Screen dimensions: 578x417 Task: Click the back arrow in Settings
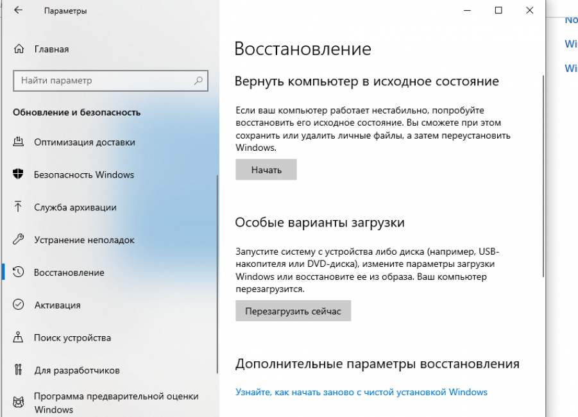click(x=18, y=10)
